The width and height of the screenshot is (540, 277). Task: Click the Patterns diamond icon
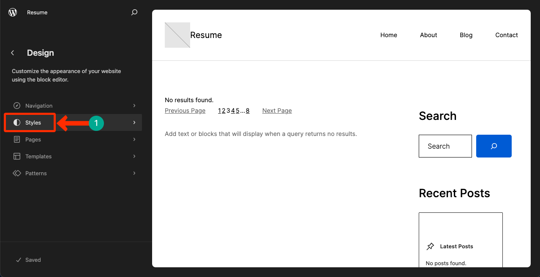(17, 173)
